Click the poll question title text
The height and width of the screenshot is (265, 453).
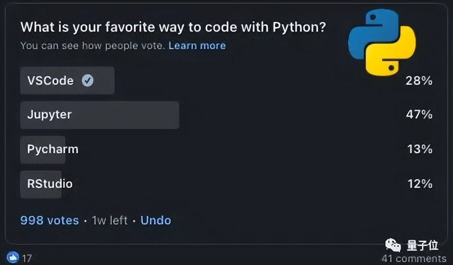[x=173, y=27]
